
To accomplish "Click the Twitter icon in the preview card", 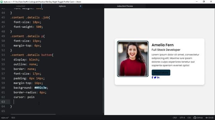I will click(x=155, y=77).
